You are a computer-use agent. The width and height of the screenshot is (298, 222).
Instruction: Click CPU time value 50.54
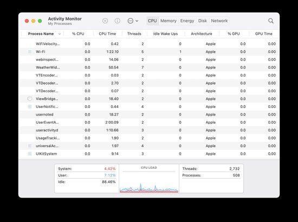(x=113, y=67)
